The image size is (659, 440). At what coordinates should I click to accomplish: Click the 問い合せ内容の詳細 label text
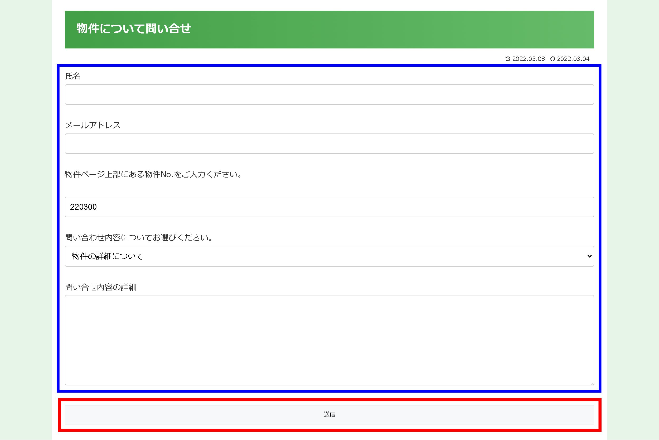[101, 287]
